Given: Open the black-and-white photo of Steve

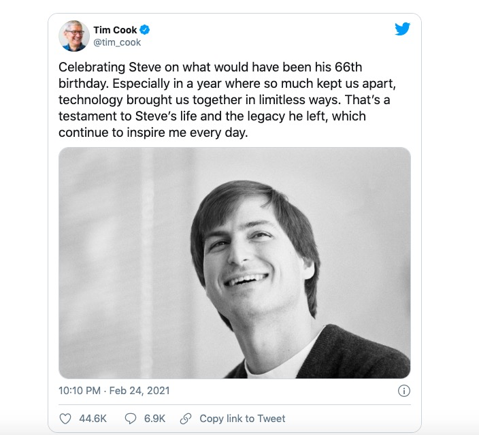Looking at the screenshot, I should [235, 263].
